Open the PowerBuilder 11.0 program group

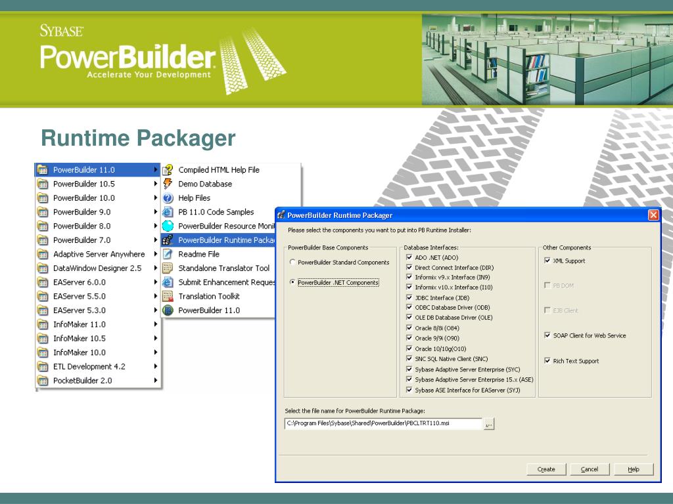point(97,170)
